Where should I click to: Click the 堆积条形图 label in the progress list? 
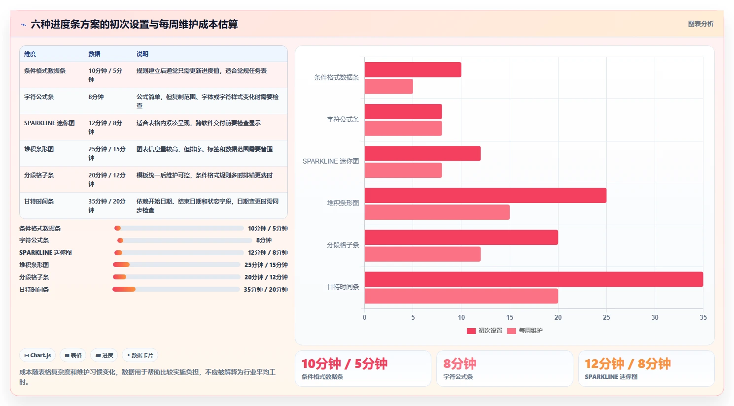[34, 265]
